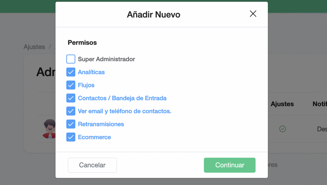The width and height of the screenshot is (327, 185).
Task: Turn off the Retransmisiones checkbox
Action: (x=71, y=124)
